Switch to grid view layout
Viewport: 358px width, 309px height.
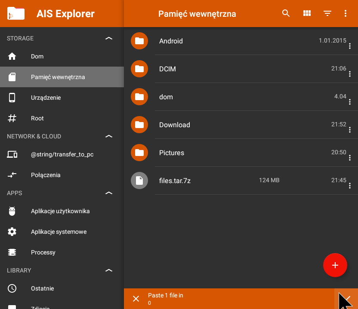[x=306, y=13]
